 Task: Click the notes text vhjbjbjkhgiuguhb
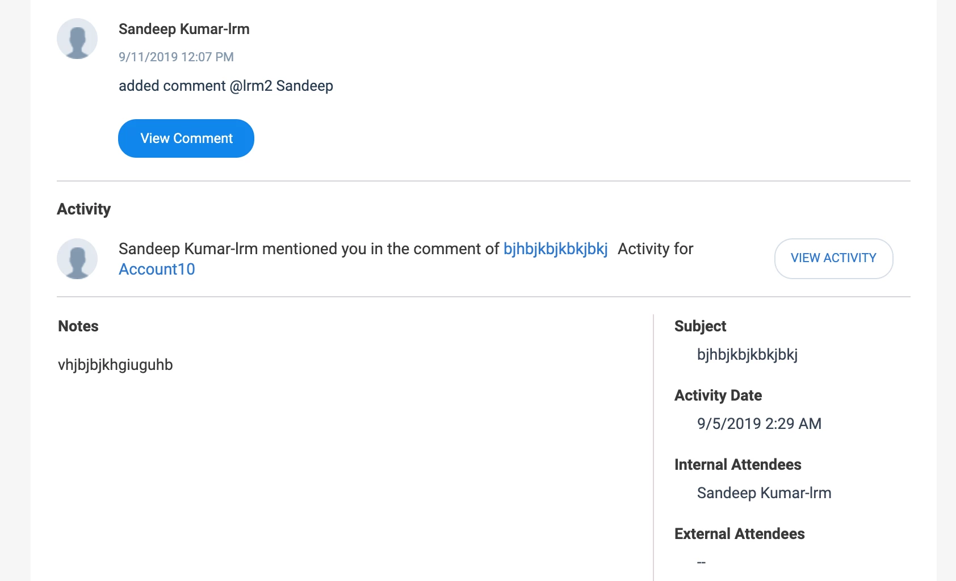tap(115, 365)
